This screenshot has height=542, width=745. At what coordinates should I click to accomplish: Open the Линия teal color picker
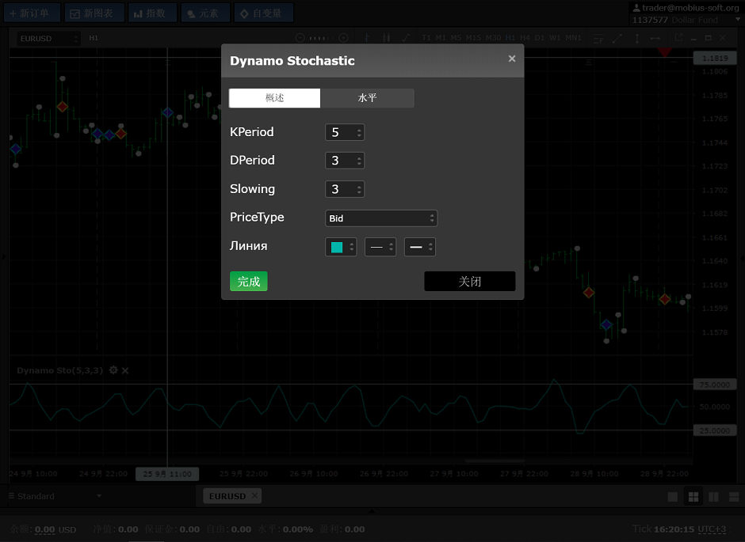(341, 247)
